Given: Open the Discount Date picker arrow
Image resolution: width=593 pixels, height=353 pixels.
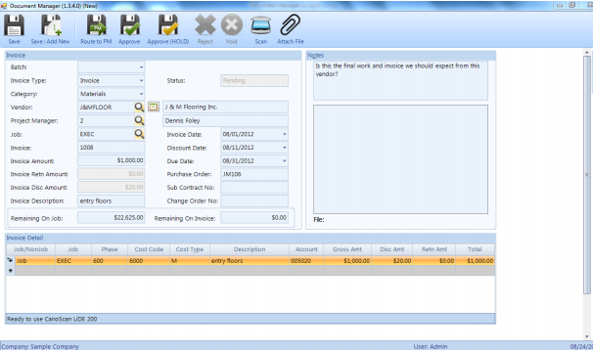Looking at the screenshot, I should 285,148.
